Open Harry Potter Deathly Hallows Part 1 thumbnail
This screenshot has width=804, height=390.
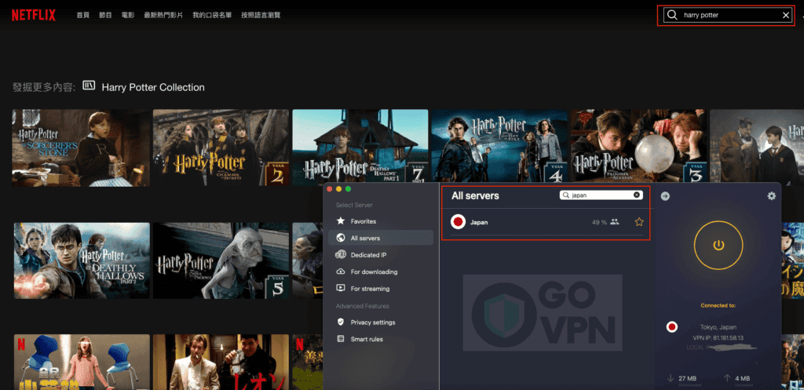(360, 147)
